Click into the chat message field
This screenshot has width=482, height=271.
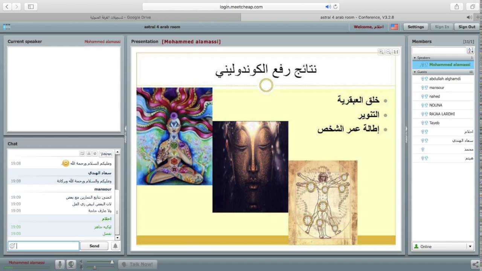[x=43, y=246]
